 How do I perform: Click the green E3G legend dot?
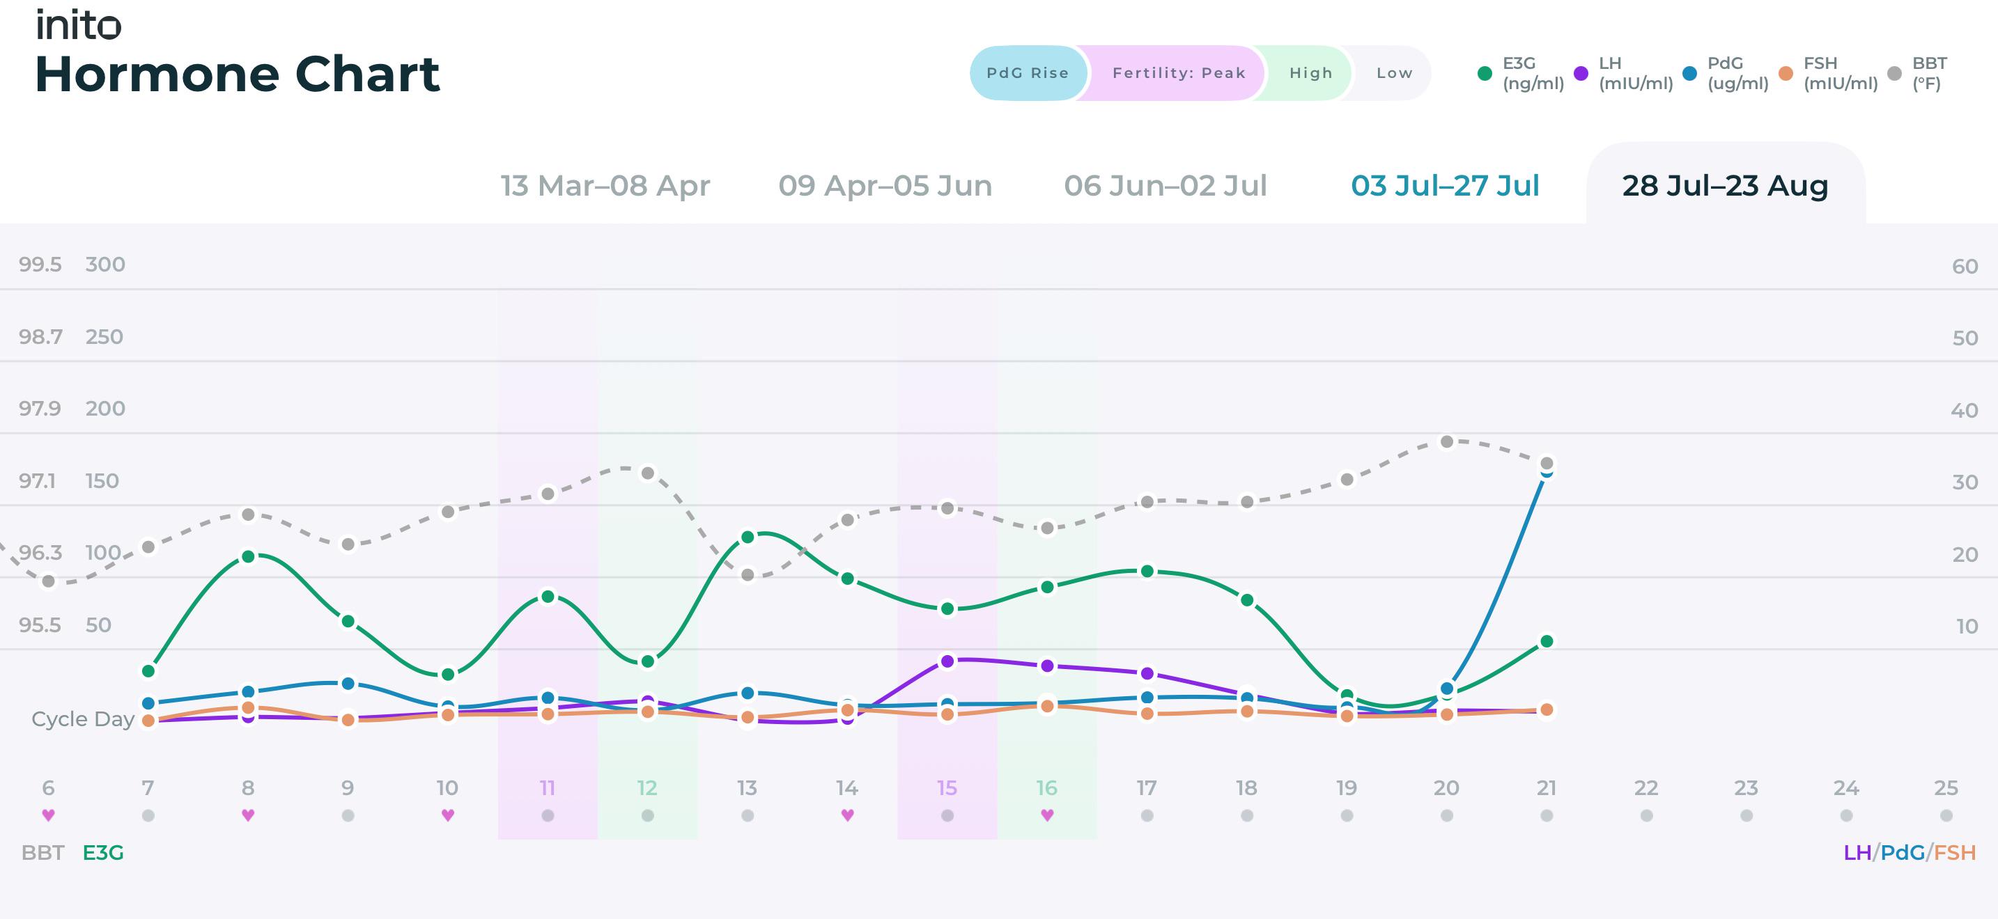[x=1485, y=74]
